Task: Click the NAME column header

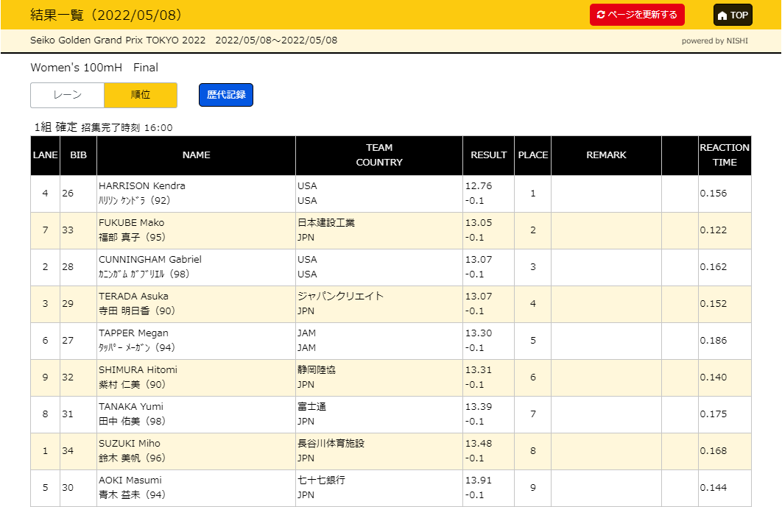Action: tap(196, 155)
